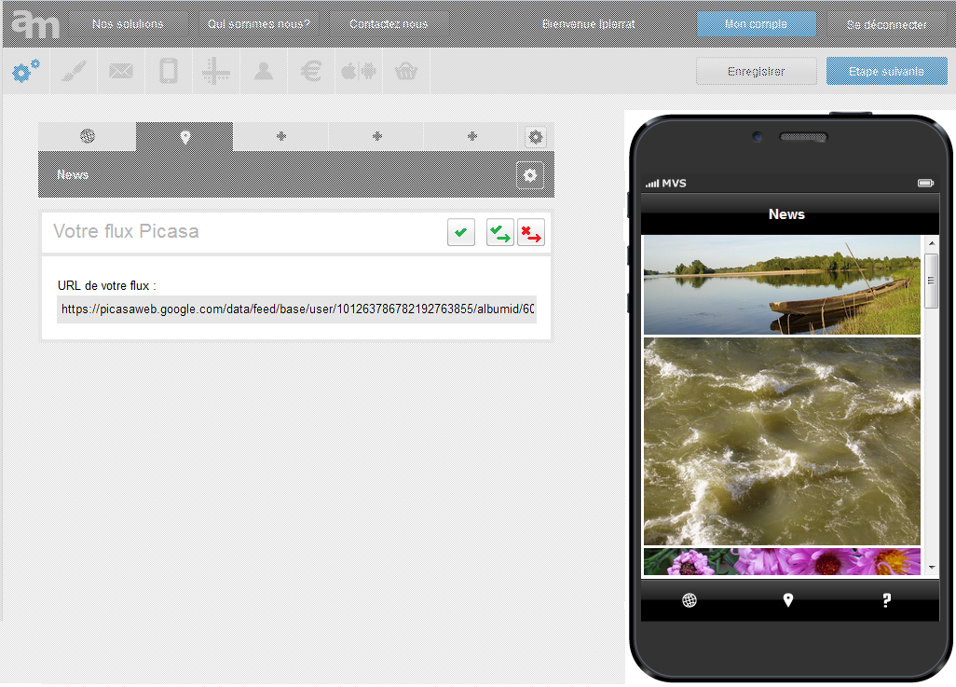Viewport: 956px width, 687px height.
Task: Open the smartphone icon in toolbar
Action: [169, 72]
